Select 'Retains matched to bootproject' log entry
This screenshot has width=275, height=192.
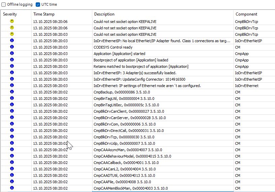point(141,66)
